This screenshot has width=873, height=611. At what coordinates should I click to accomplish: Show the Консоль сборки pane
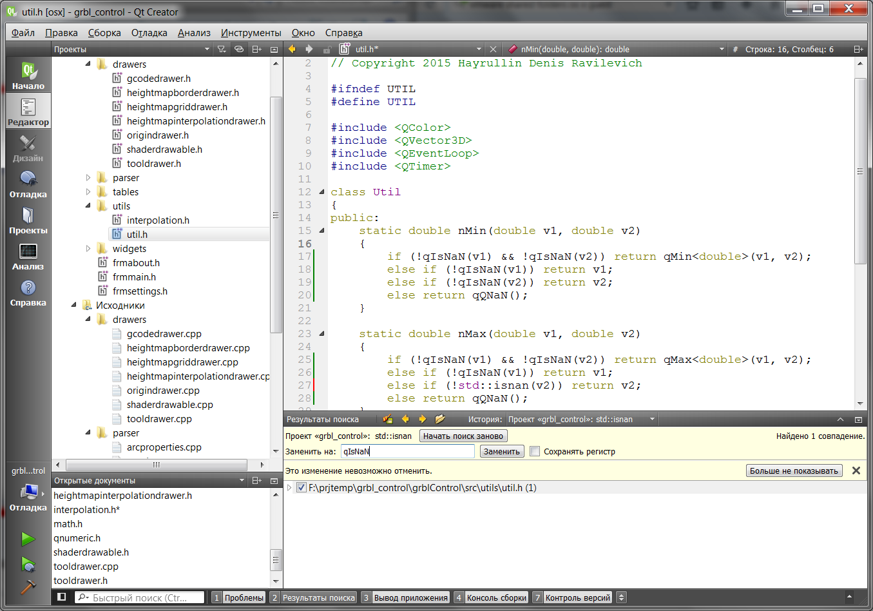coord(491,597)
